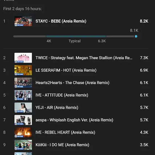The height and width of the screenshot is (155, 155).
Task: Click the teal typical range bar
Action: point(76,36)
